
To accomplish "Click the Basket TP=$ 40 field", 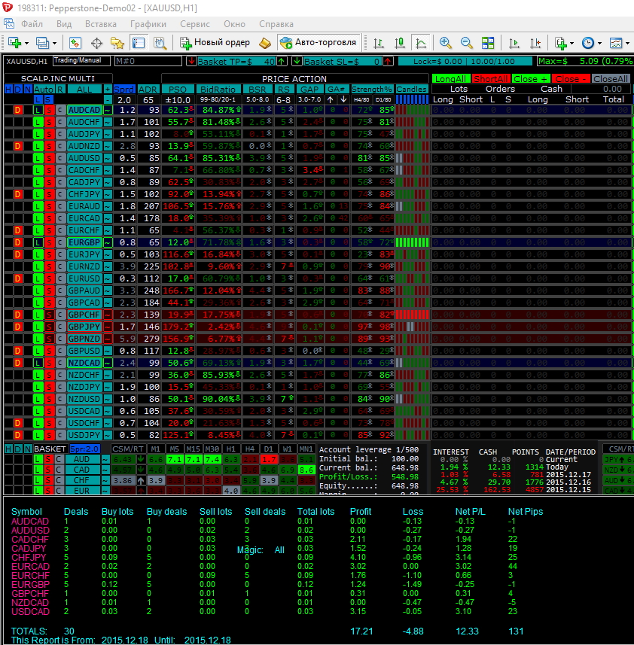I will 236,61.
